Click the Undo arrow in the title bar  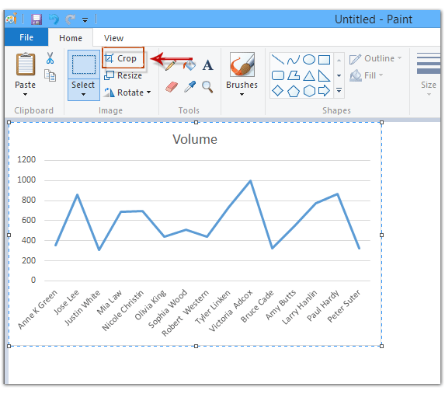[x=54, y=19]
